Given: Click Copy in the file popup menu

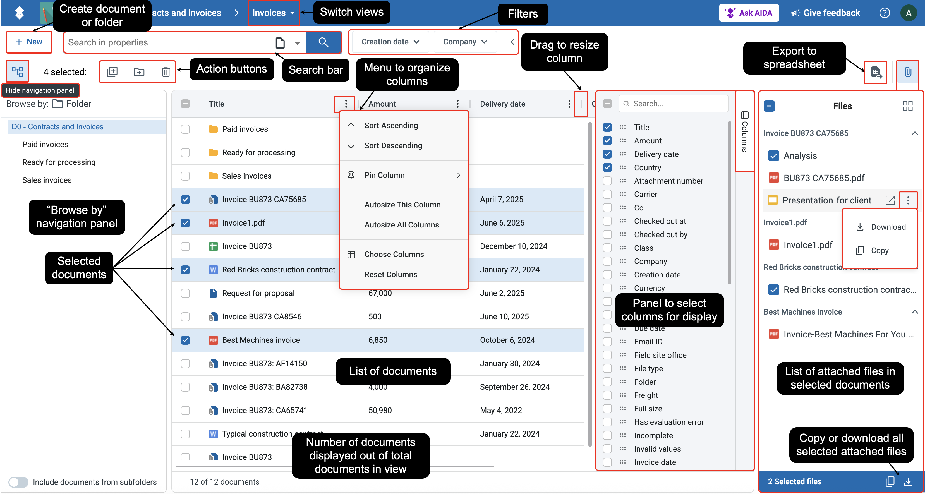Looking at the screenshot, I should pyautogui.click(x=880, y=250).
